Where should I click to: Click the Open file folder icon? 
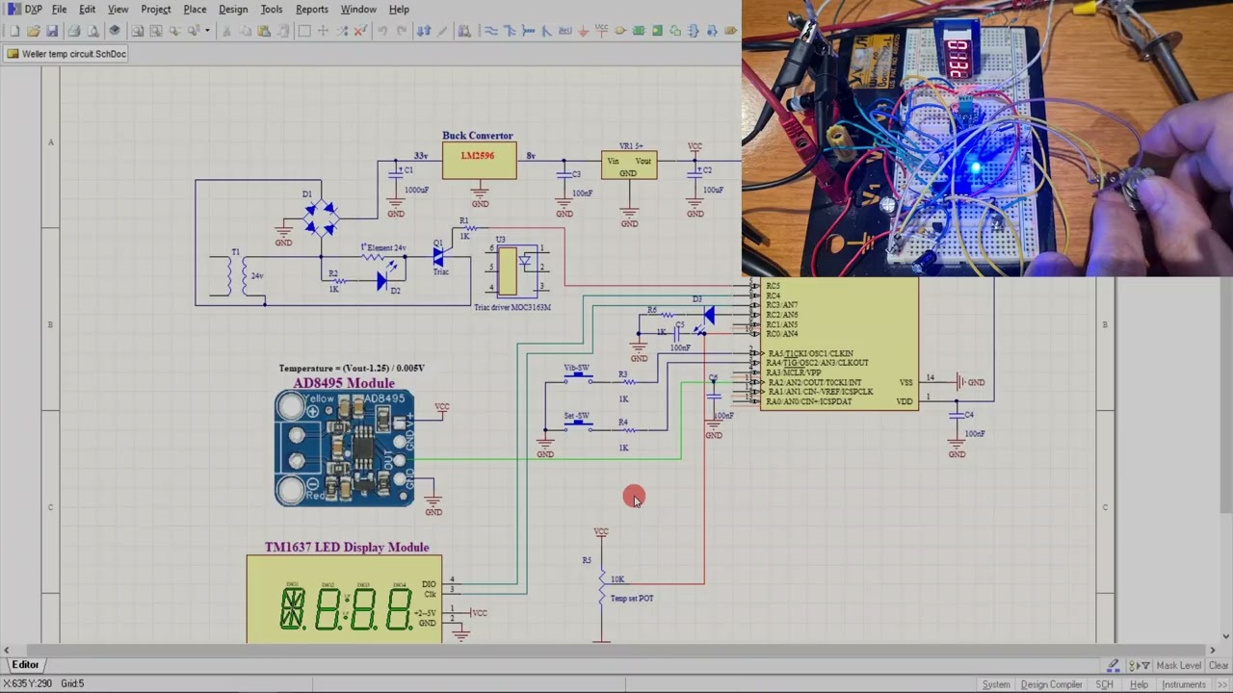[x=33, y=31]
